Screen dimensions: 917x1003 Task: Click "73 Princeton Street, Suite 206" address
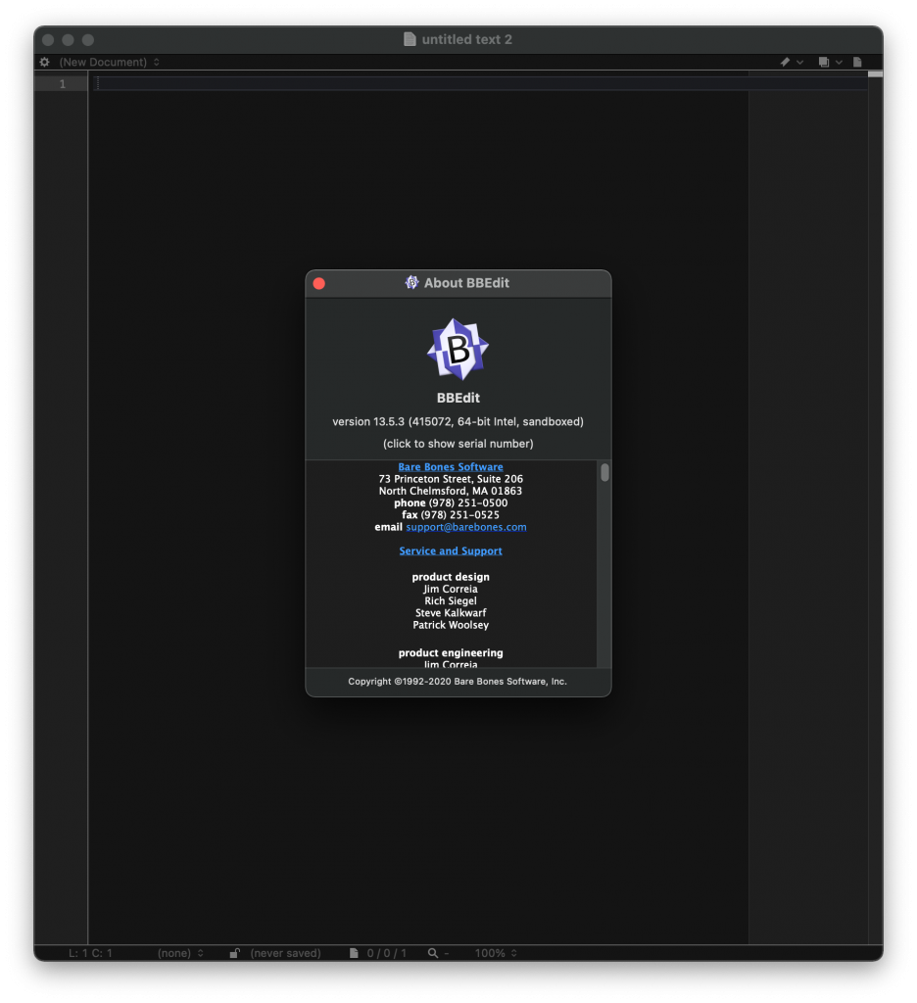point(451,479)
